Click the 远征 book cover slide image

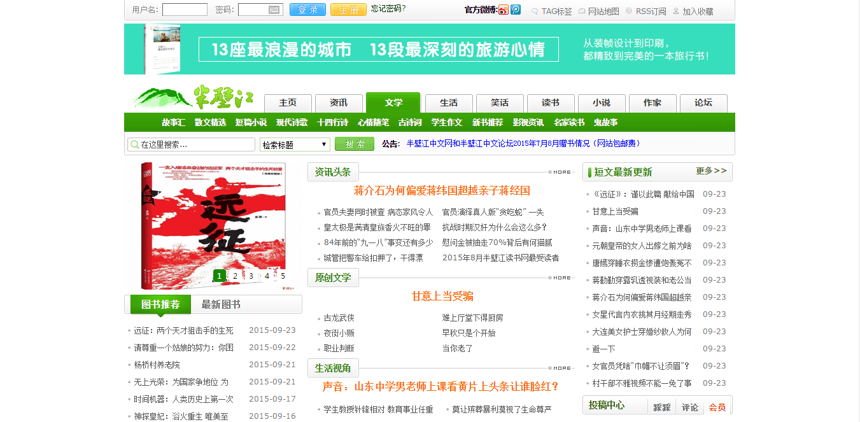coord(213,226)
